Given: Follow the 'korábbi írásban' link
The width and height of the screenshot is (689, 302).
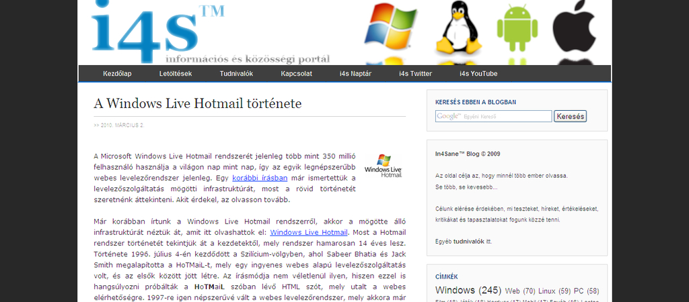Looking at the screenshot, I should 260,178.
